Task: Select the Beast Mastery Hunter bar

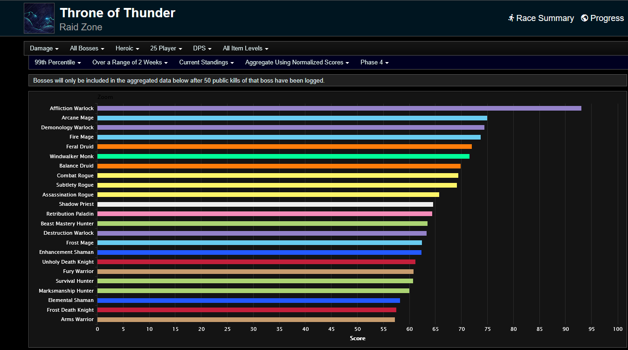Action: (x=262, y=224)
